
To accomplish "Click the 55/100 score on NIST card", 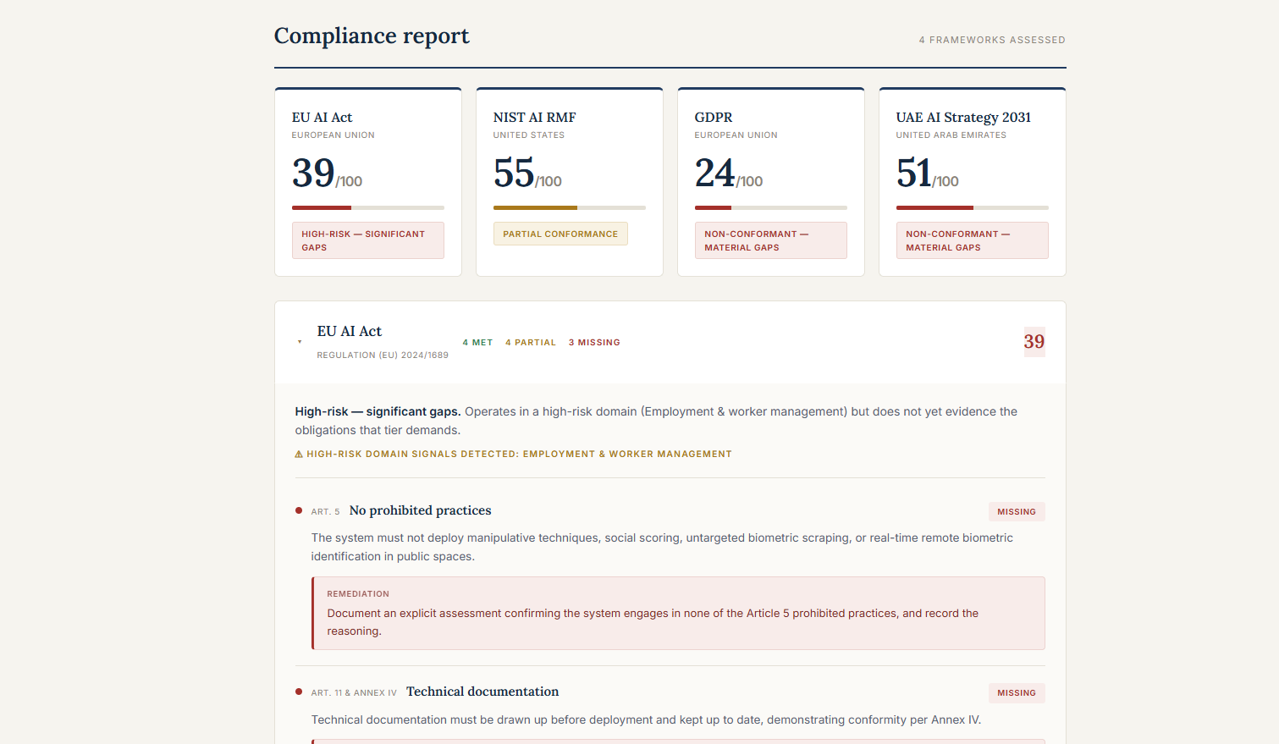I will tap(527, 174).
